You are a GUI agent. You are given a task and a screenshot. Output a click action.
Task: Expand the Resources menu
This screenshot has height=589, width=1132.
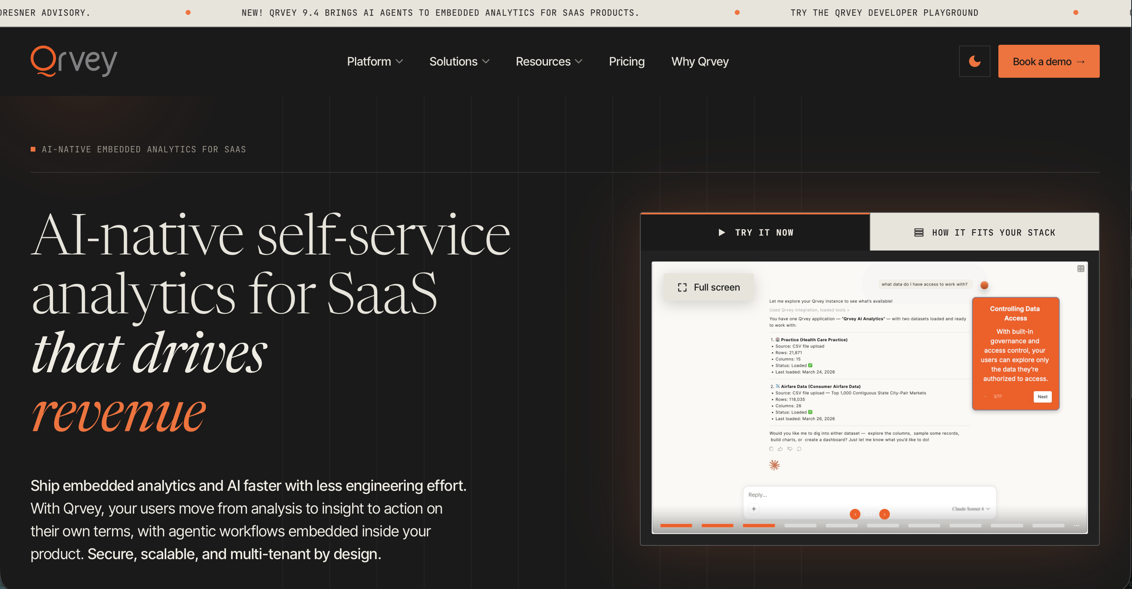(x=549, y=61)
